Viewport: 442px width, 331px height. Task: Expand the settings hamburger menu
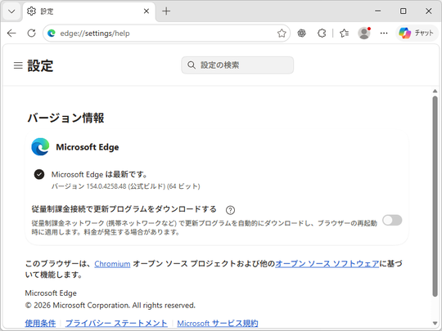point(18,65)
